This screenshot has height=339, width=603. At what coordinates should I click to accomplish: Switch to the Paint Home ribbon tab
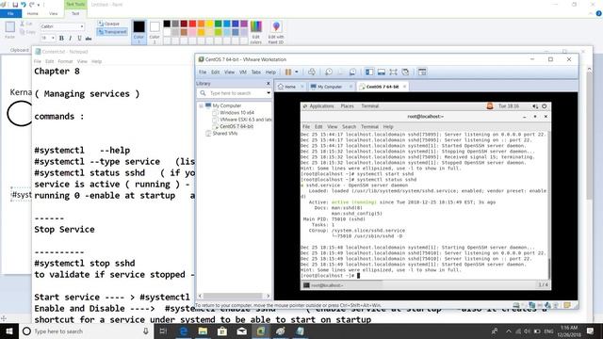click(33, 13)
